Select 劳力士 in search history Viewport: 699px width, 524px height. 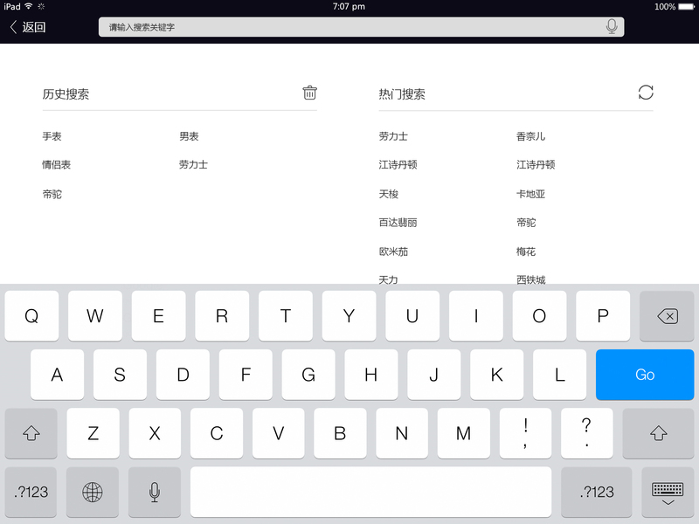point(193,165)
